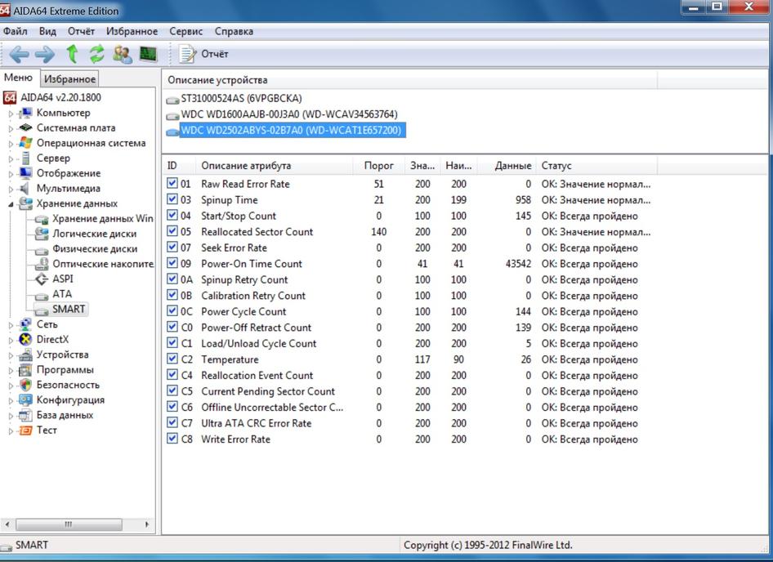Sort by Статус column header
The height and width of the screenshot is (562, 773).
tap(597, 166)
